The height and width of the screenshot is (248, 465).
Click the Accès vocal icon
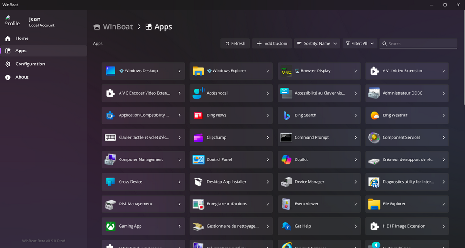pos(198,93)
